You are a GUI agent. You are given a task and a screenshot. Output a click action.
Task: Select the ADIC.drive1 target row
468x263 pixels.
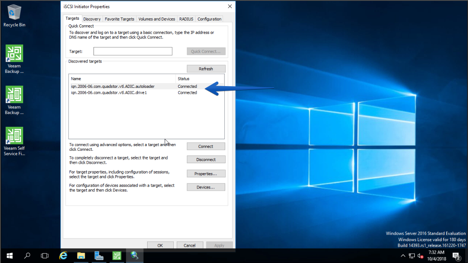(146, 93)
